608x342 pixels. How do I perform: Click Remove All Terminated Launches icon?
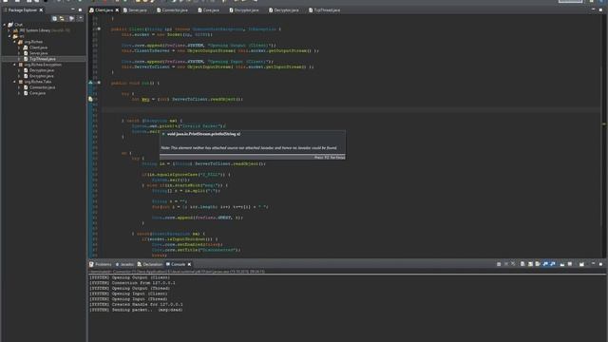(513, 264)
